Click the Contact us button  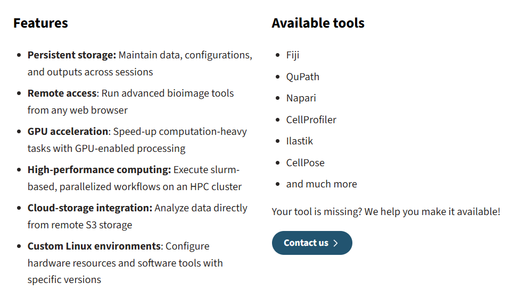pyautogui.click(x=311, y=243)
